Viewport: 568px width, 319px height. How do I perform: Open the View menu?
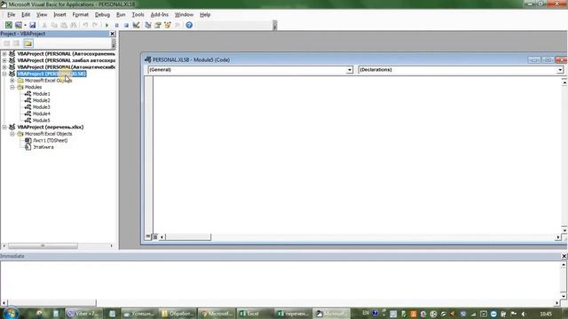pyautogui.click(x=42, y=14)
